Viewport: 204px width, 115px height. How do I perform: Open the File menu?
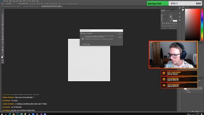point(4,1)
